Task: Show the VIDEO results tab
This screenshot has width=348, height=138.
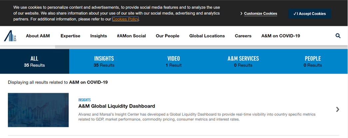Action: [x=174, y=61]
